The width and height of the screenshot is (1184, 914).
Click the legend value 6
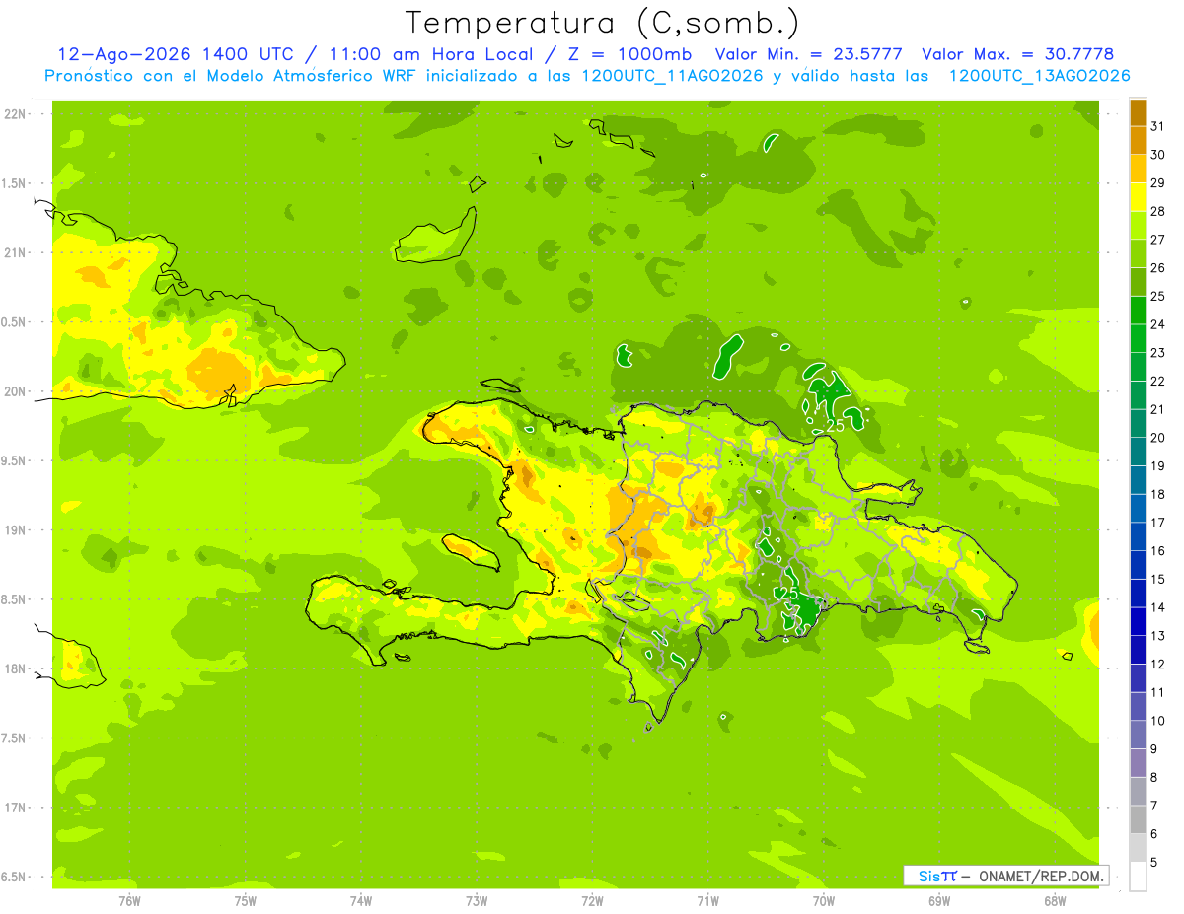pyautogui.click(x=1154, y=833)
